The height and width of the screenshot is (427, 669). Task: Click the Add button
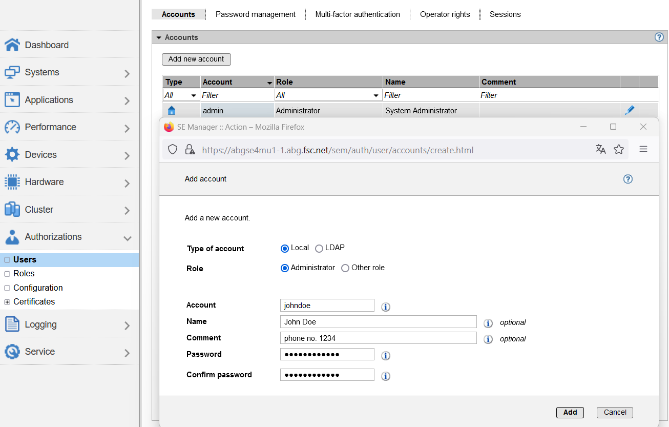coord(570,412)
